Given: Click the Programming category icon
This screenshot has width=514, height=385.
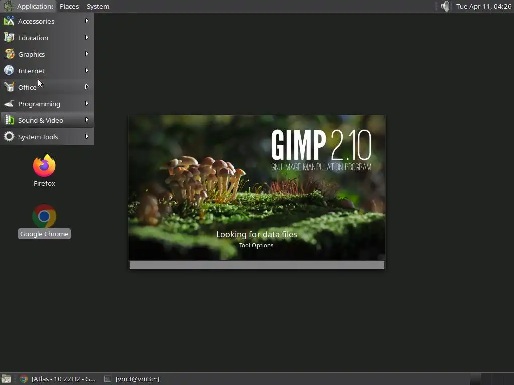Looking at the screenshot, I should click(x=9, y=104).
